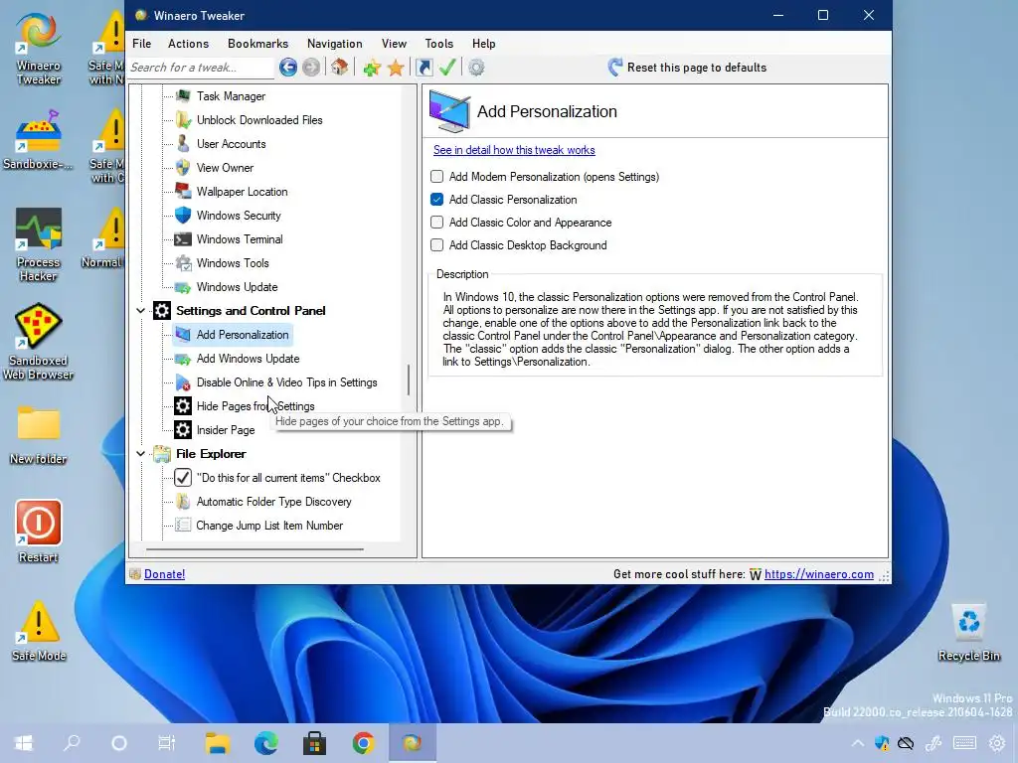
Task: Show hidden tray icons chevron
Action: [858, 743]
